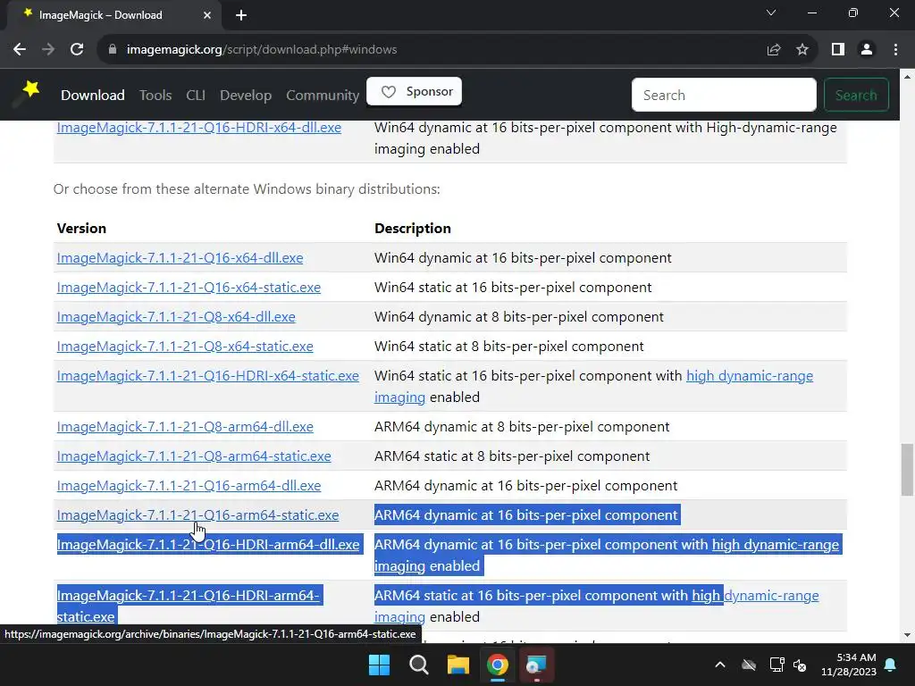The image size is (915, 686).
Task: Follow high dynamic-range imaging link in HDRI-arm64-dll row
Action: [x=776, y=545]
